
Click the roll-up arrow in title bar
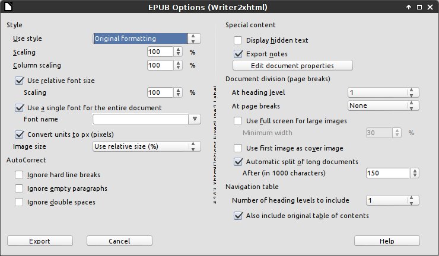[409, 7]
